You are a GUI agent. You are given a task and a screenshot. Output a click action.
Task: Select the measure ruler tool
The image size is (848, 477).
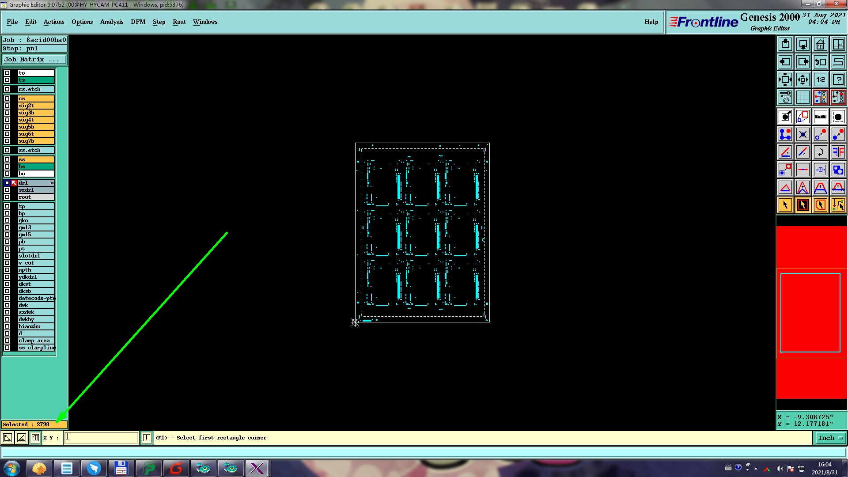coord(820,117)
